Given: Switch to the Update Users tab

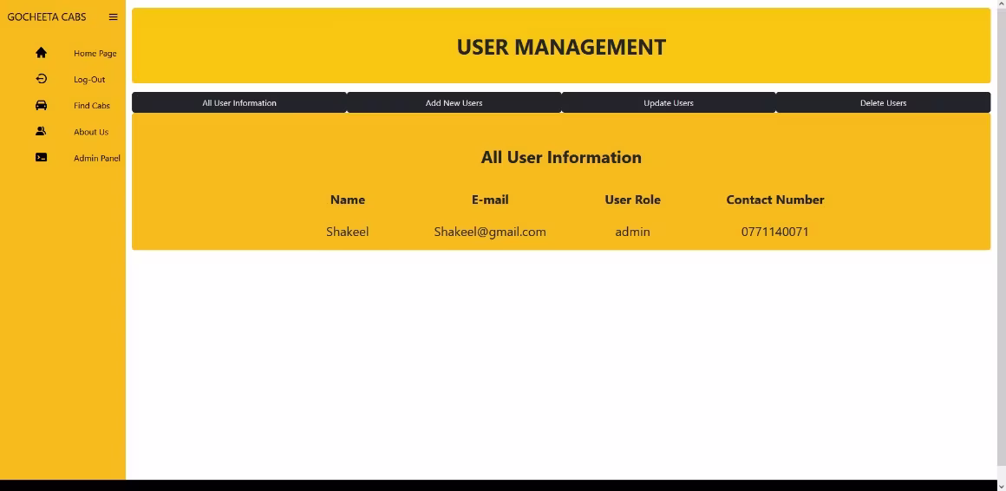Looking at the screenshot, I should click(669, 102).
